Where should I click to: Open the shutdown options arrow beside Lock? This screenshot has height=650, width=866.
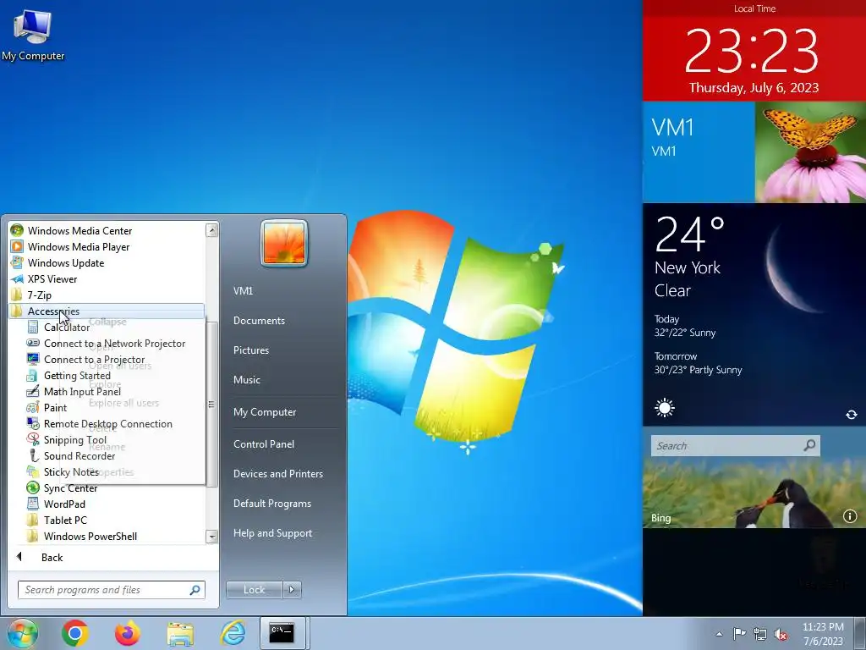pos(292,590)
